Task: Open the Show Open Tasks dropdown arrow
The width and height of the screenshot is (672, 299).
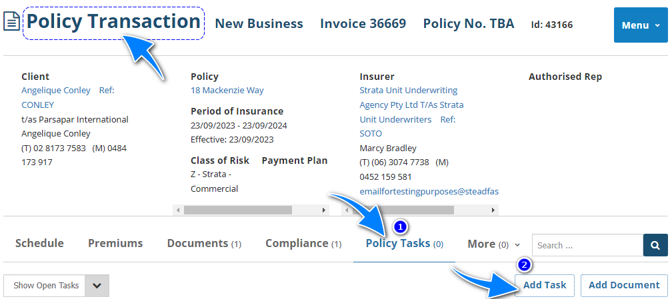Action: [97, 286]
